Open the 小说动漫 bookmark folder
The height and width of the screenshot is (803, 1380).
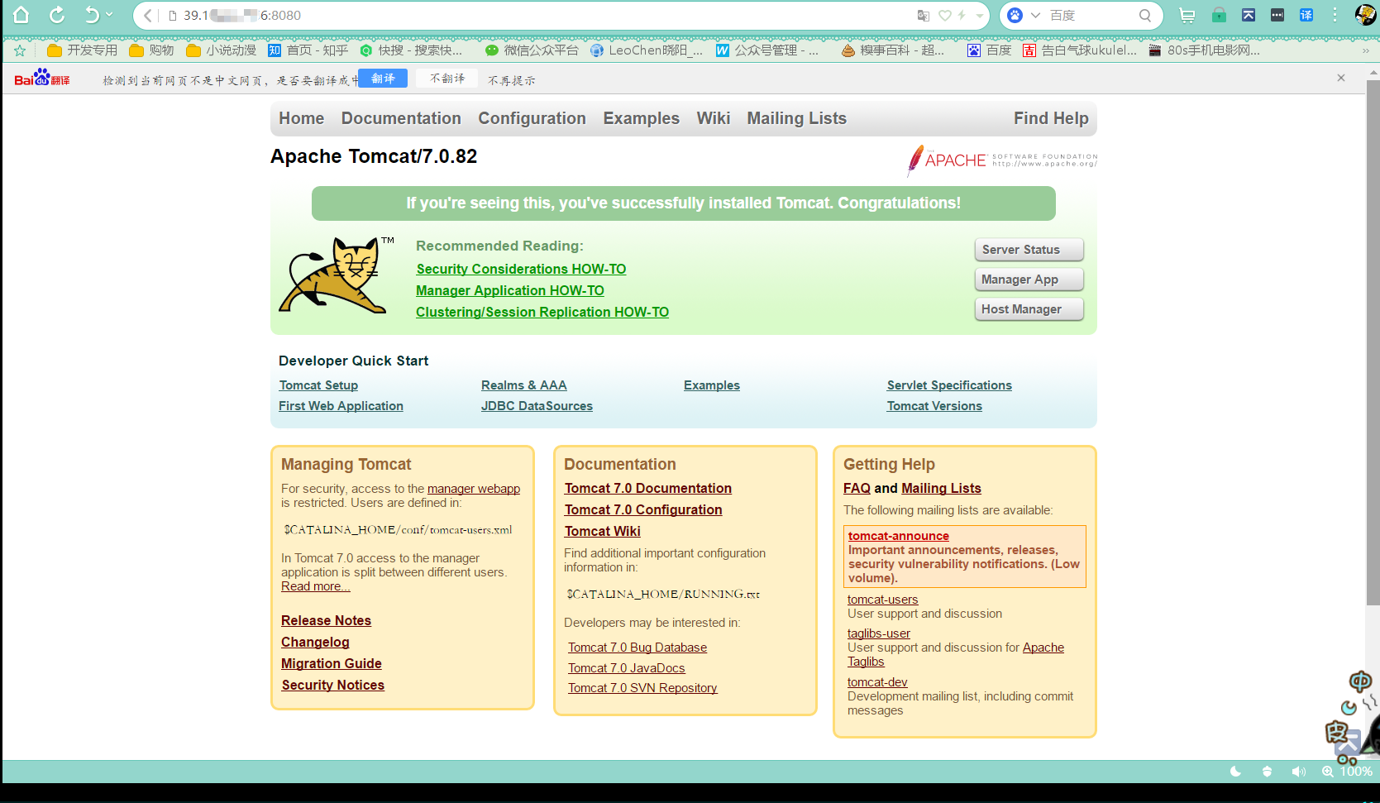(x=222, y=50)
